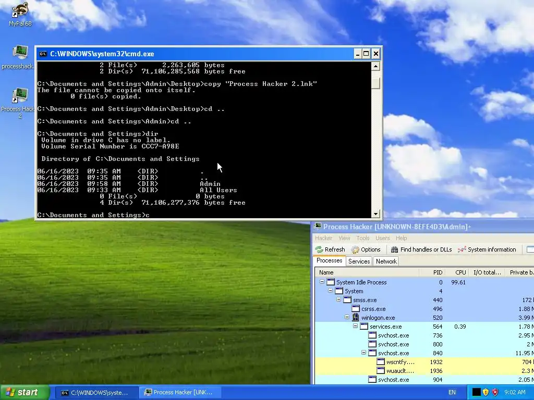Sort by the I/O total column header
The image size is (534, 400).
(487, 272)
